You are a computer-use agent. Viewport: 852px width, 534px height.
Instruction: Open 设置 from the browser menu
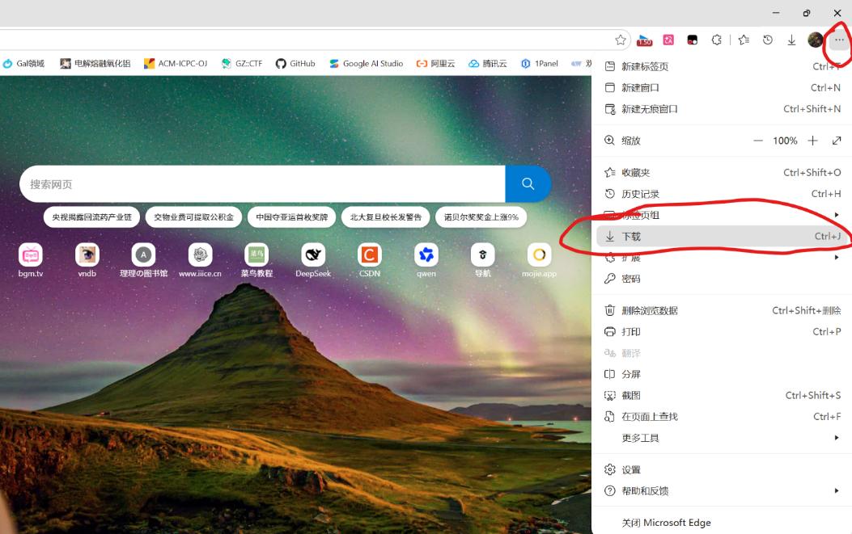(x=722, y=470)
